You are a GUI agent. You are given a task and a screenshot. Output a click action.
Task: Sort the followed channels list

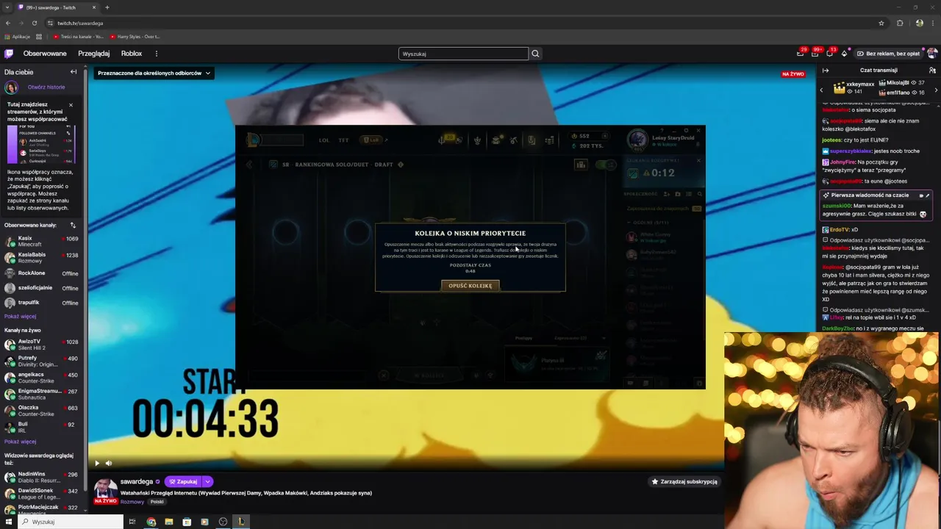click(x=73, y=225)
